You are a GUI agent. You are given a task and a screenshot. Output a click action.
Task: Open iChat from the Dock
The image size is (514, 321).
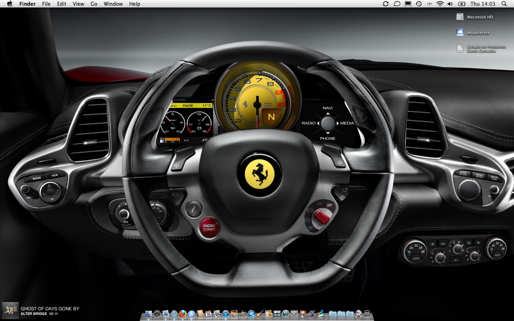click(191, 314)
